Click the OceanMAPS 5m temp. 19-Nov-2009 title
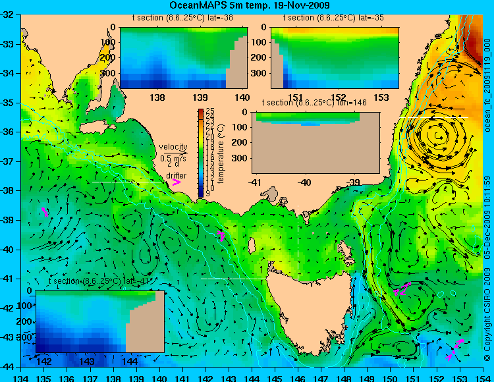This screenshot has height=382, width=494. pos(250,5)
